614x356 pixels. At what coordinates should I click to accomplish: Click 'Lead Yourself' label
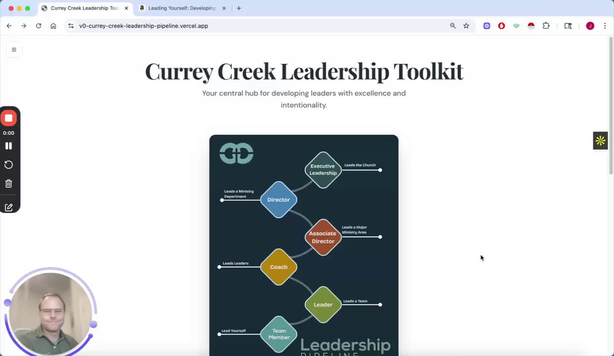click(x=234, y=331)
